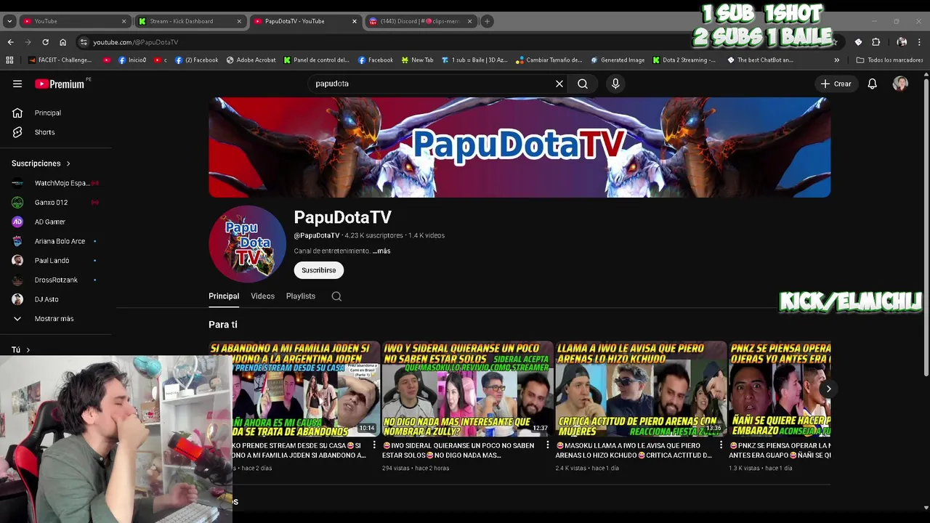The image size is (930, 523).
Task: Open the Generated Image bookmark
Action: pyautogui.click(x=618, y=60)
